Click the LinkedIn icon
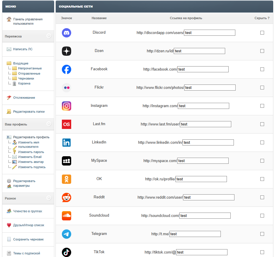Image resolution: width=276 pixels, height=257 pixels. pyautogui.click(x=67, y=143)
